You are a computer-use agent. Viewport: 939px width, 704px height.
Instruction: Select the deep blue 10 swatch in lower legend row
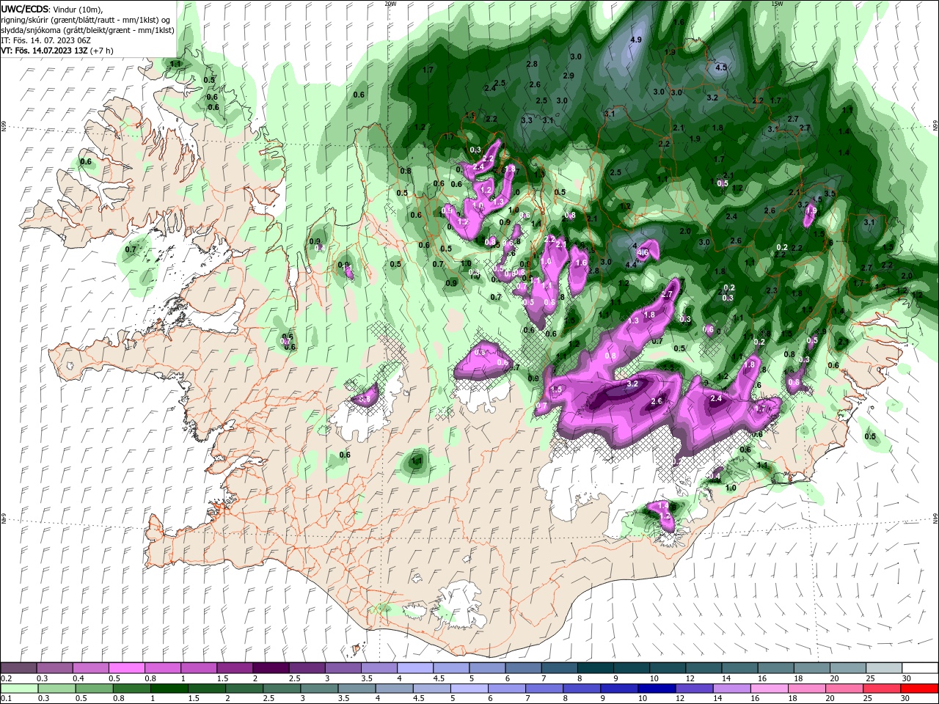pyautogui.click(x=657, y=688)
